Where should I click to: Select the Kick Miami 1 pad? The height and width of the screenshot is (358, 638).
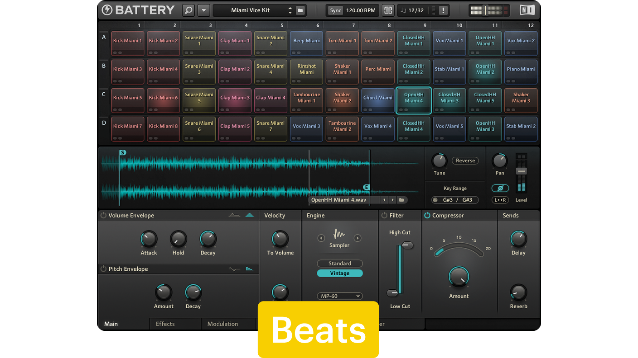pyautogui.click(x=128, y=43)
